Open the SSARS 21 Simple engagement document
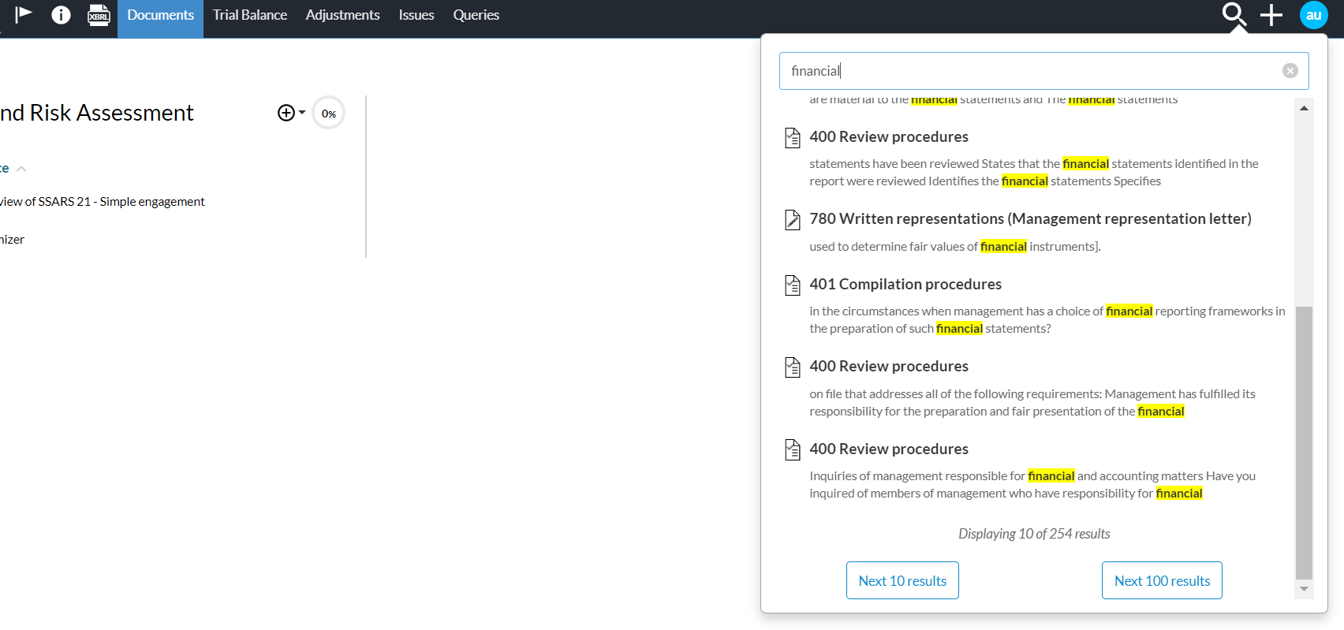Screen dimensions: 1344x630 tap(103, 202)
